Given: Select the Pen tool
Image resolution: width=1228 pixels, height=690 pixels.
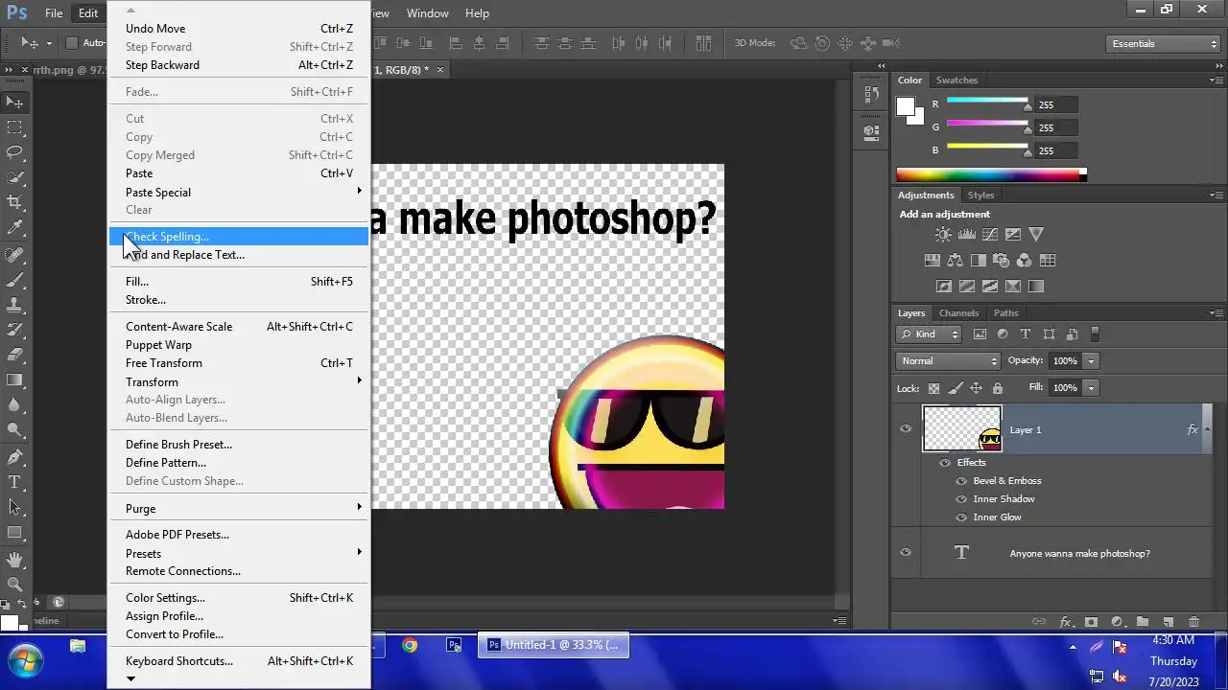Looking at the screenshot, I should point(14,457).
